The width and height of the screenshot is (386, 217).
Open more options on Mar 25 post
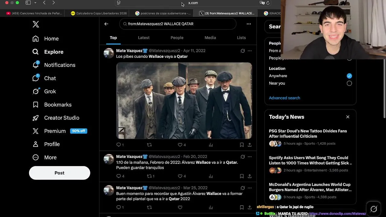pos(250,188)
